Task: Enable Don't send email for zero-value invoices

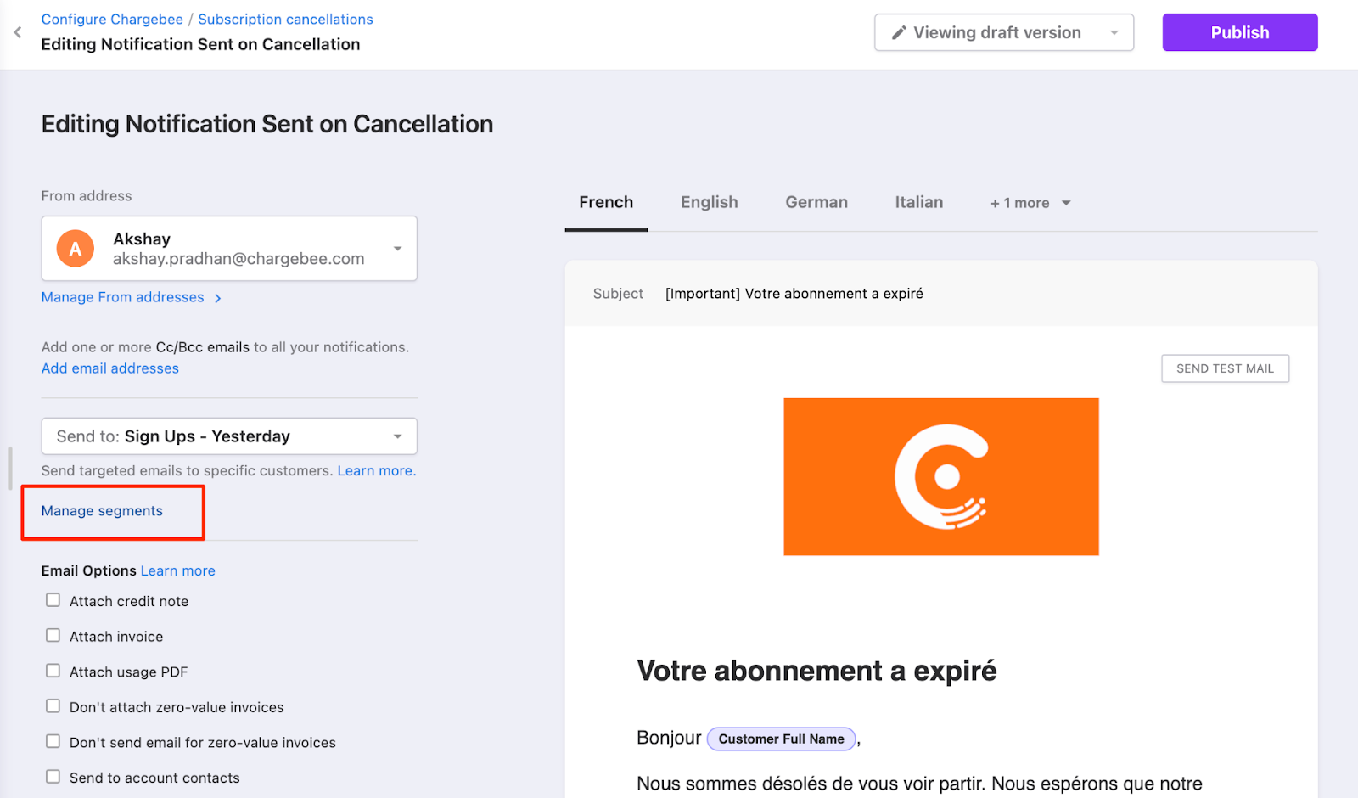Action: pos(53,741)
